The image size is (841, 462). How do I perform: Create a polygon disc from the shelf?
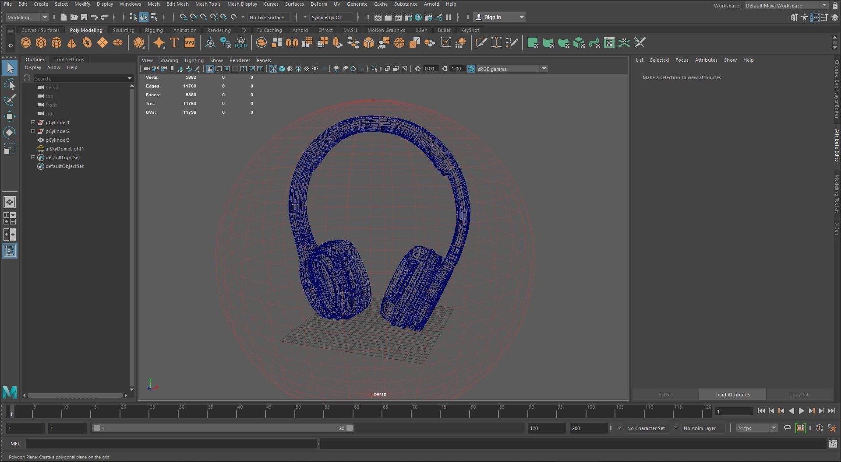(x=118, y=43)
